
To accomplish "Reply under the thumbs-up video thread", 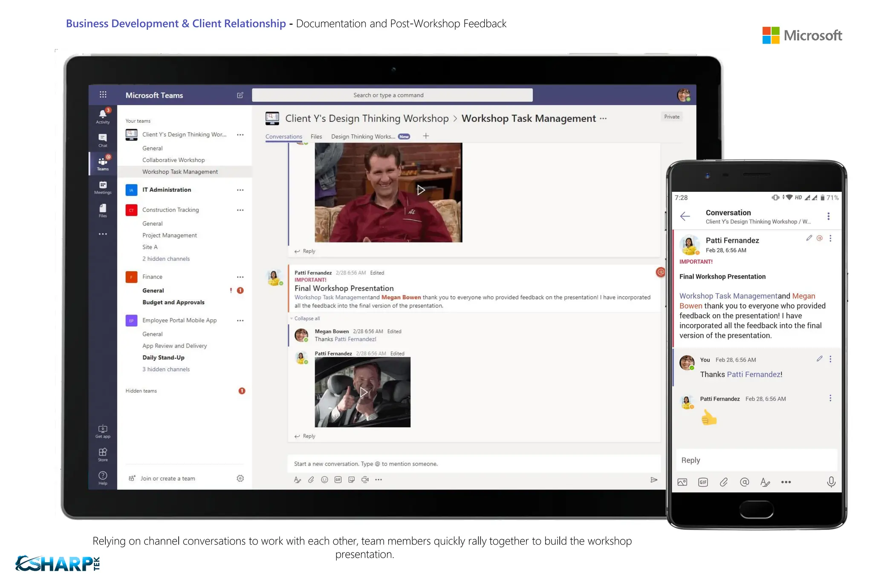I will click(x=305, y=436).
